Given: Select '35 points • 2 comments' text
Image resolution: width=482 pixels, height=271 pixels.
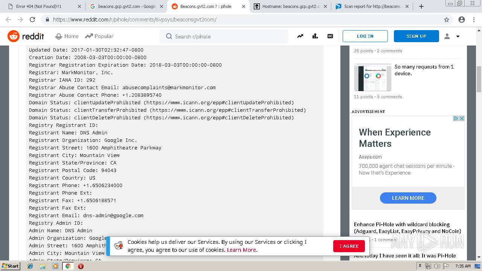Looking at the screenshot, I should (x=378, y=51).
